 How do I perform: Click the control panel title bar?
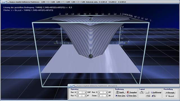click(x=124, y=86)
